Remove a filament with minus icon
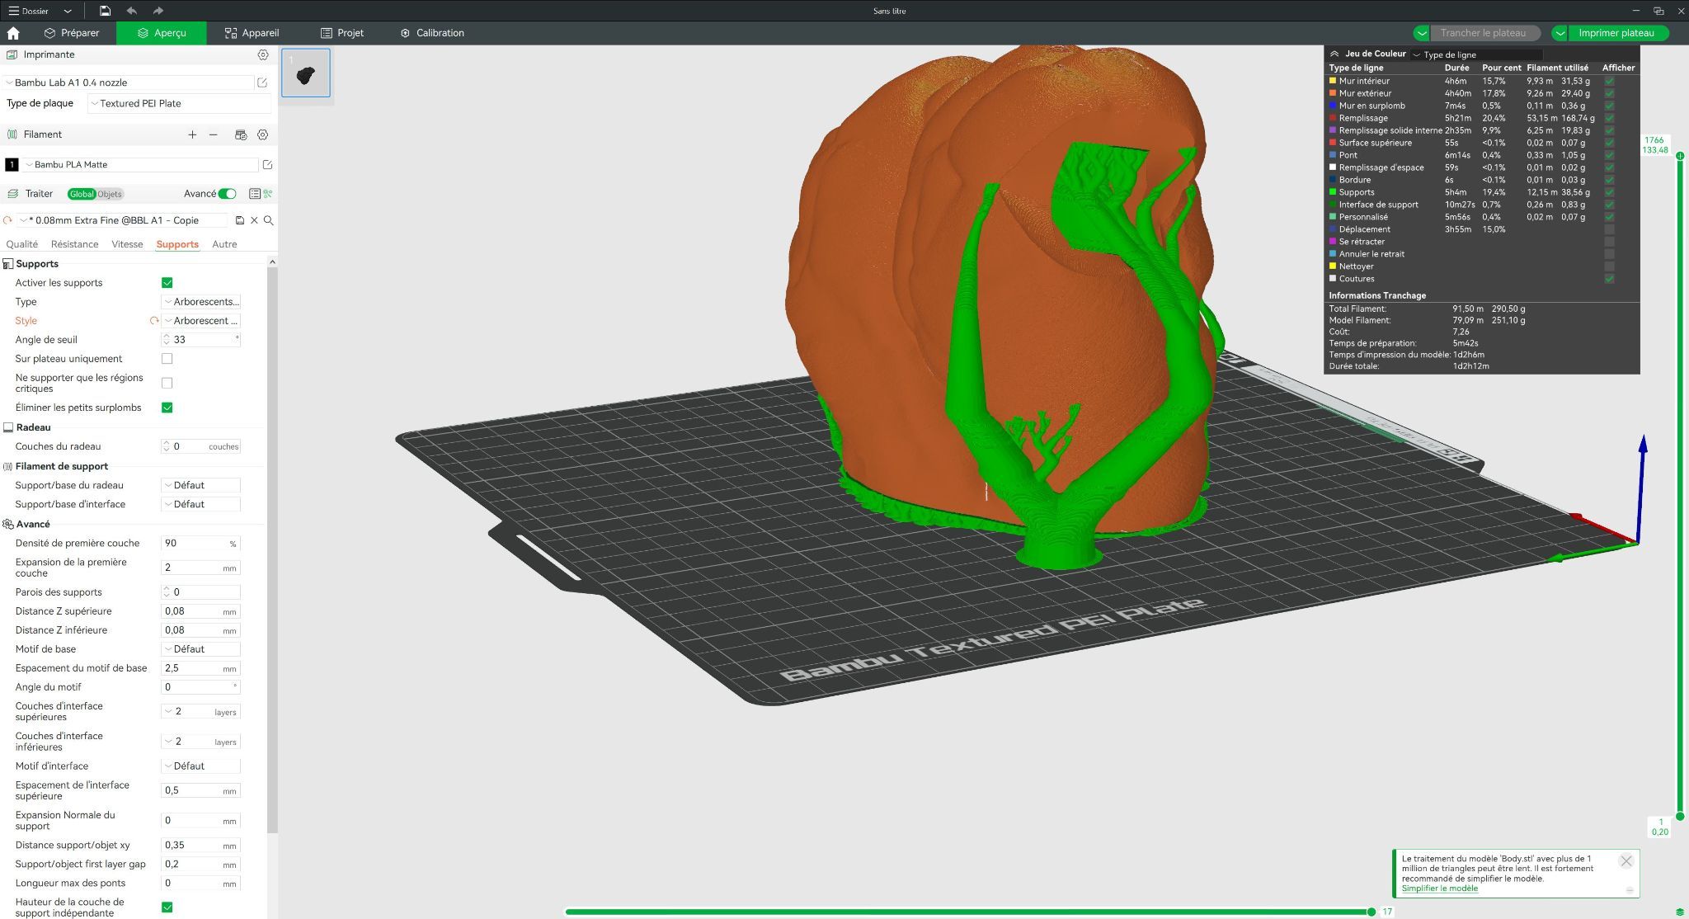Image resolution: width=1689 pixels, height=919 pixels. pos(214,134)
